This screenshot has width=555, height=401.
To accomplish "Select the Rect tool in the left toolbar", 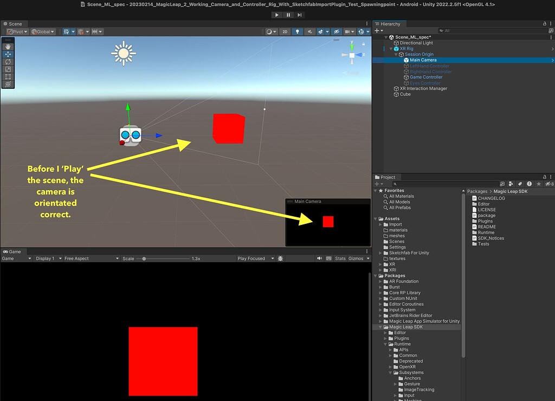I will tap(7, 77).
